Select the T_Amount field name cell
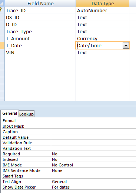Screen dimensions: 136x193 40,38
